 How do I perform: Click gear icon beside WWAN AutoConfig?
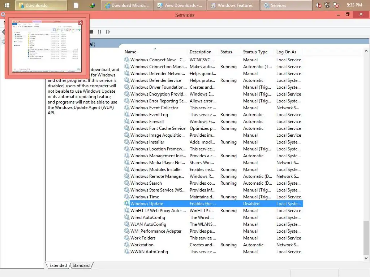[x=127, y=251]
